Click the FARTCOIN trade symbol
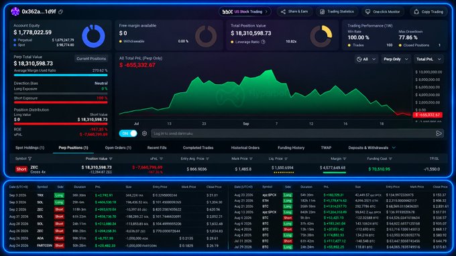 pos(44,245)
